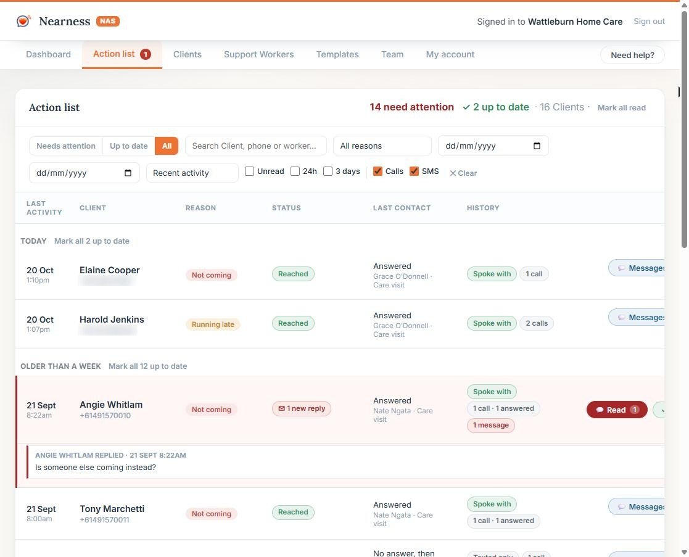The height and width of the screenshot is (557, 689).
Task: Click reply text Is someone else coming instead?
Action: pos(96,468)
